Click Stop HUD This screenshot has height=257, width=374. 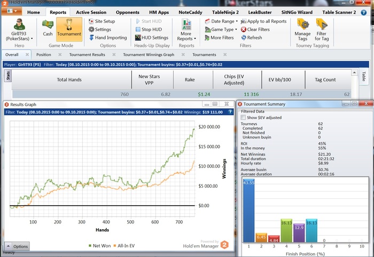click(149, 29)
